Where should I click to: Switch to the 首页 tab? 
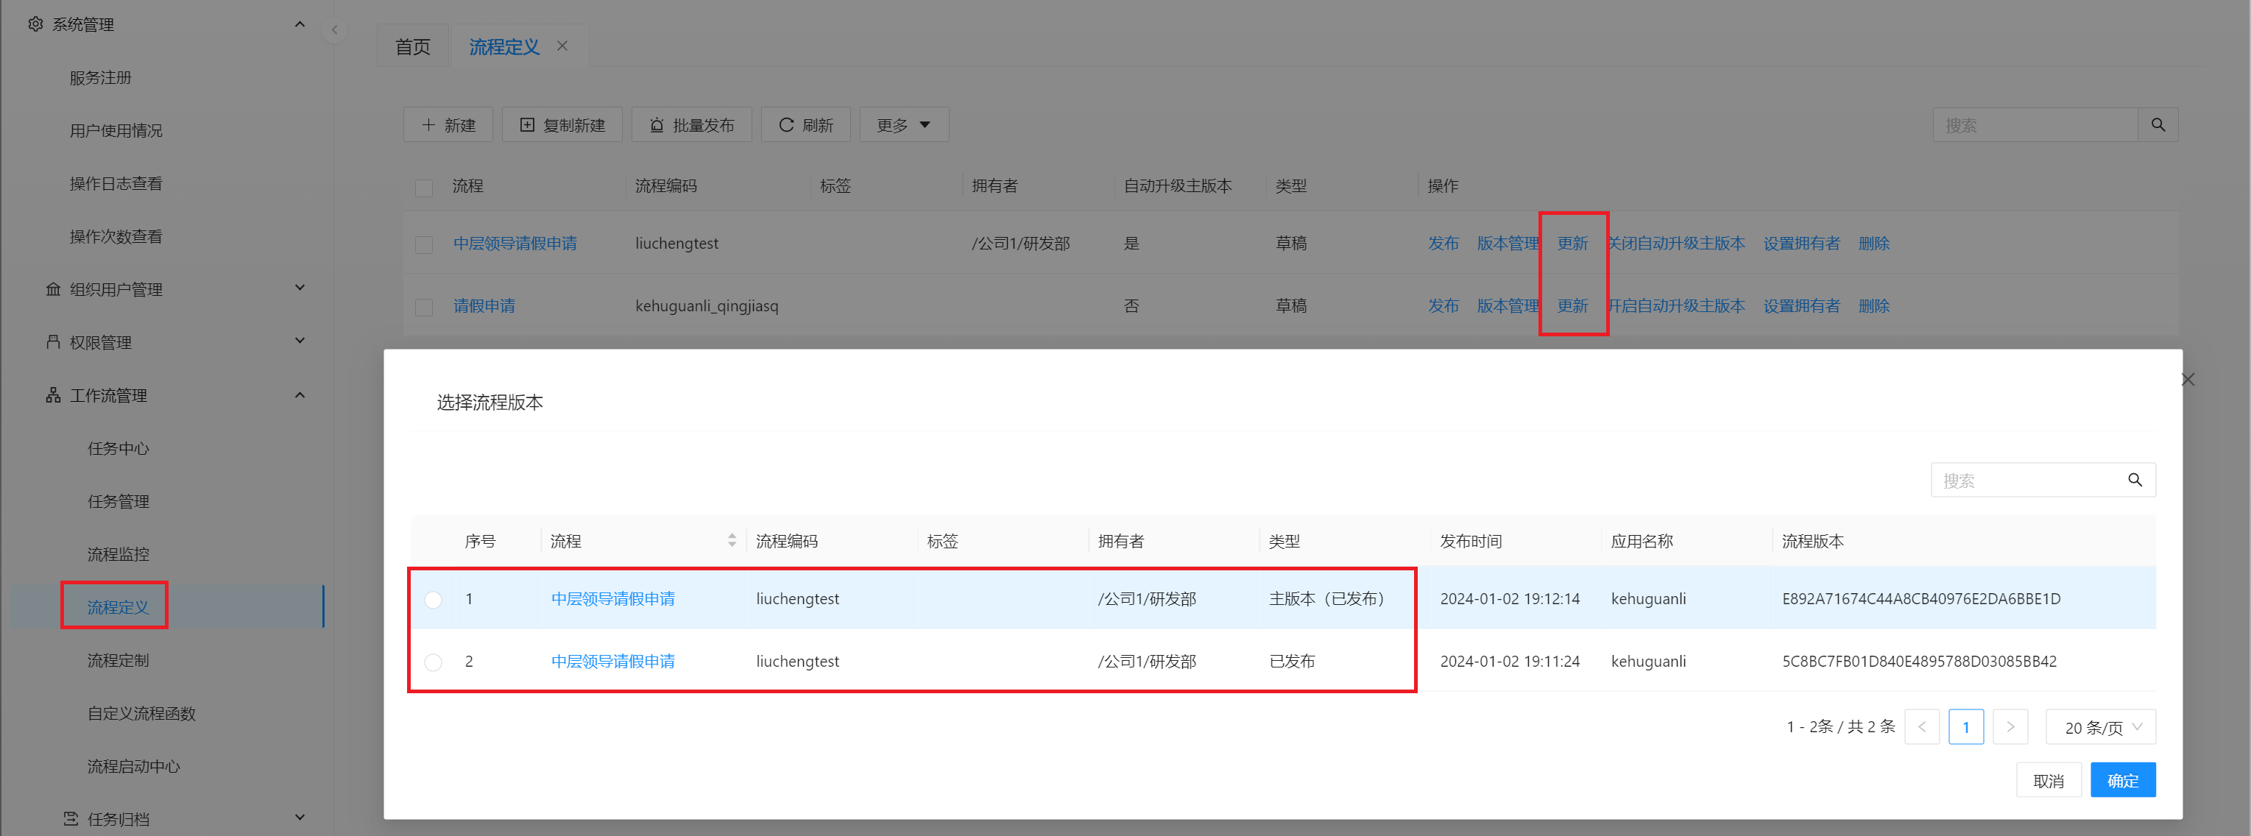[x=412, y=46]
